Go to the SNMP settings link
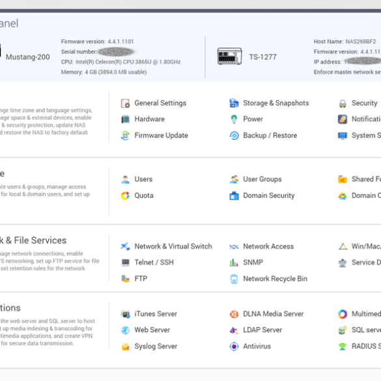This screenshot has height=381, width=381. click(253, 262)
